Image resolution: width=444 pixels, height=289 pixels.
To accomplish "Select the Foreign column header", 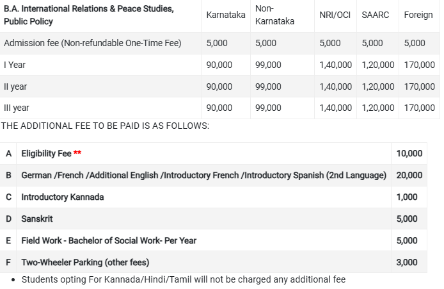I will (x=418, y=15).
